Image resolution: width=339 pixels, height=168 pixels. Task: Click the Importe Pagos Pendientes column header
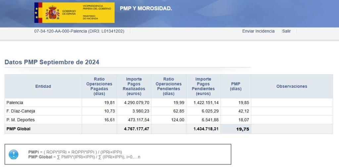pos(203,86)
